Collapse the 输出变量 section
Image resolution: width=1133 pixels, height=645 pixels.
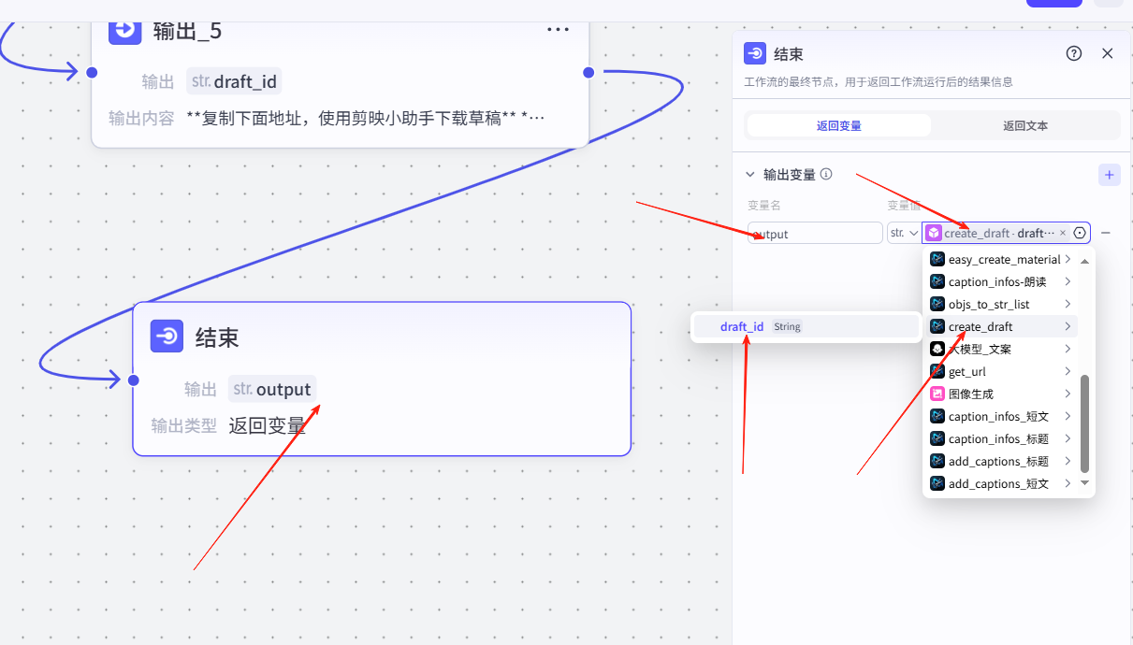coord(749,175)
